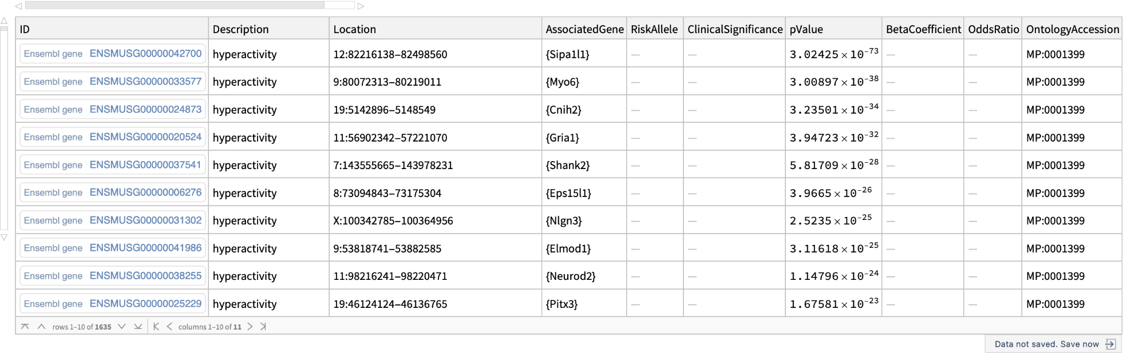Jump to first rows of dataset
Viewport: 1123px width, 353px height.
(25, 327)
